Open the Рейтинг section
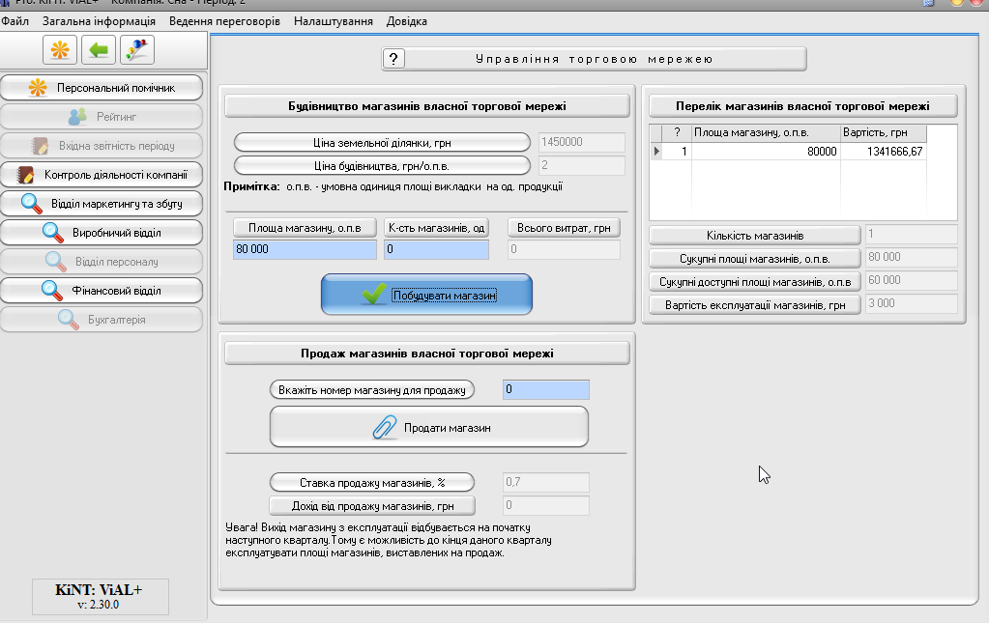 102,117
